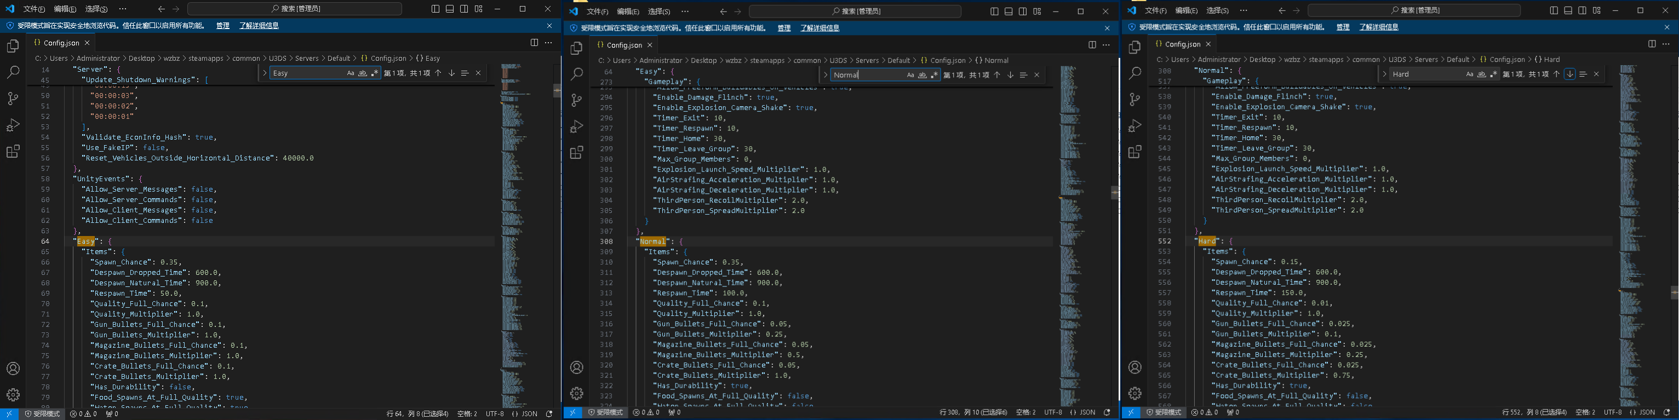Viewport: 1679px width, 420px height.
Task: Toggle Match Case in the "Easy" find box
Action: point(350,73)
